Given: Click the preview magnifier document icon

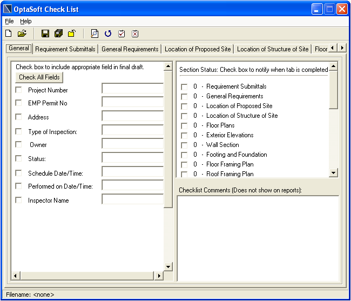Looking at the screenshot, I should [x=94, y=34].
